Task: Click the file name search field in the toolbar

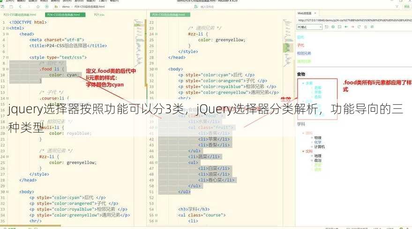Action: [x=208, y=7]
